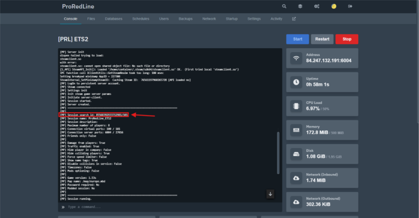Image resolution: width=419 pixels, height=218 pixels.
Task: Click the ProRedLine logo link
Action: (x=78, y=7)
